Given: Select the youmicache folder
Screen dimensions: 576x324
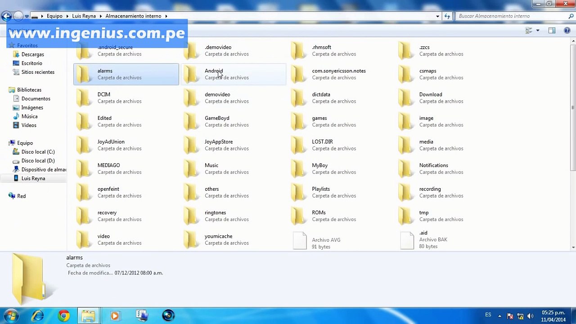Looking at the screenshot, I should point(233,239).
